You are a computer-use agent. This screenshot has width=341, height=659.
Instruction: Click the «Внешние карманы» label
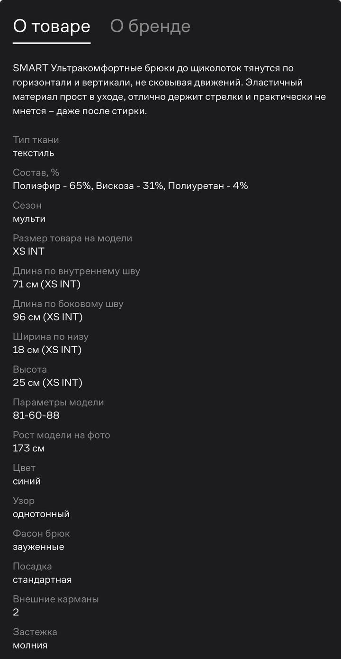tap(56, 599)
